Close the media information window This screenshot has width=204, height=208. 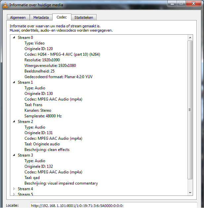coord(193,4)
